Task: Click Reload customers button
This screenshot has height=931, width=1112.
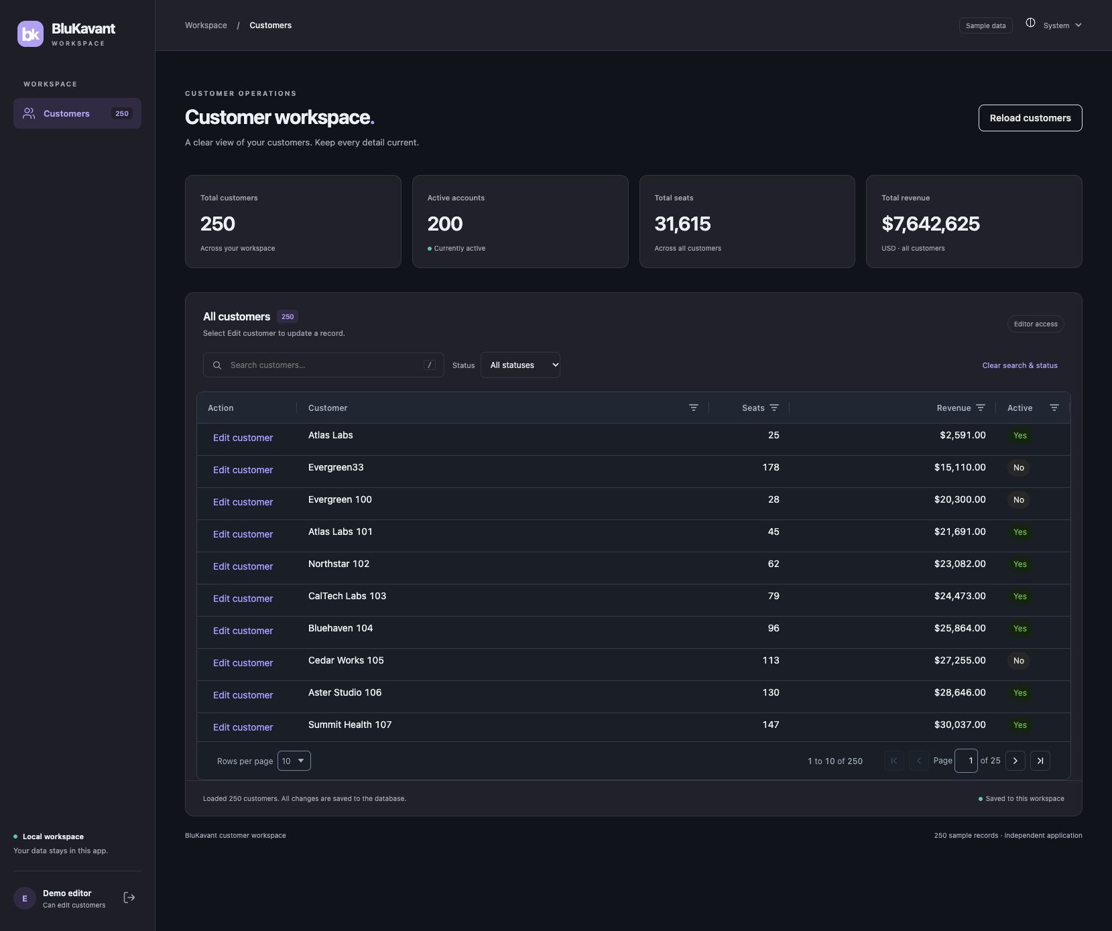Action: (x=1030, y=118)
